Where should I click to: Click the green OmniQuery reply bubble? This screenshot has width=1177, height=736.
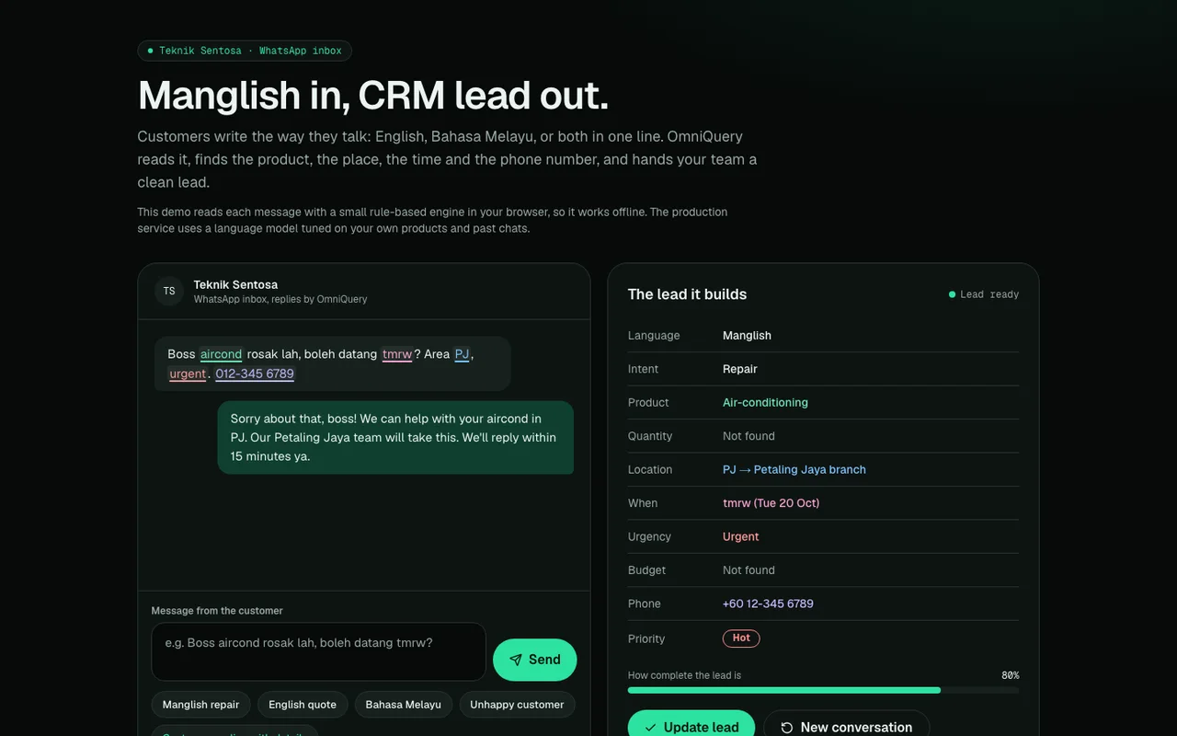tap(395, 437)
